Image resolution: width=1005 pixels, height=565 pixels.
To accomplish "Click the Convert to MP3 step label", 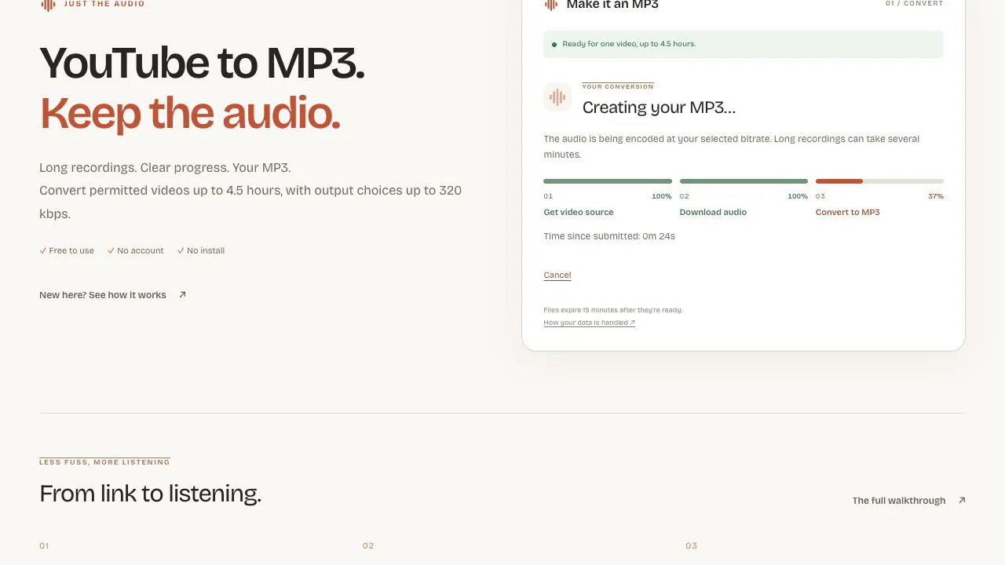I will [x=848, y=213].
